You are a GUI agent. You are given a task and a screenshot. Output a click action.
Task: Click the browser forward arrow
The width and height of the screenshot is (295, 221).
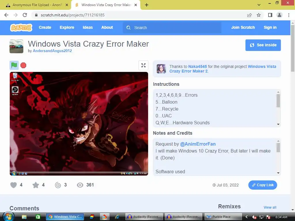[16, 15]
